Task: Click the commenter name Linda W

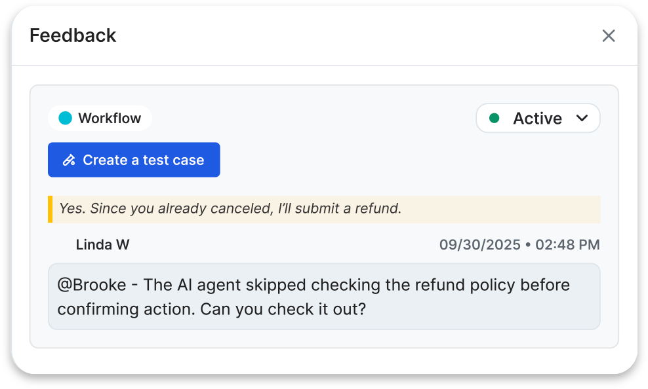Action: [x=102, y=245]
